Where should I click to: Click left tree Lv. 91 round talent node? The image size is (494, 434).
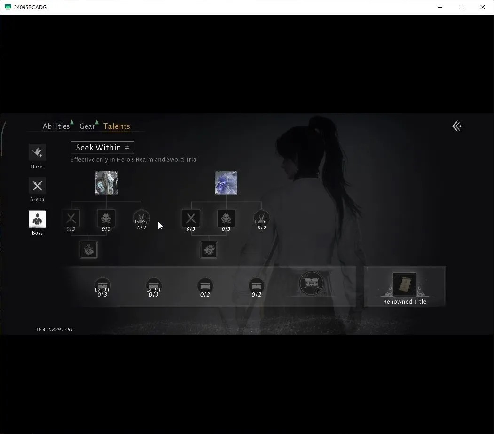coord(141,218)
